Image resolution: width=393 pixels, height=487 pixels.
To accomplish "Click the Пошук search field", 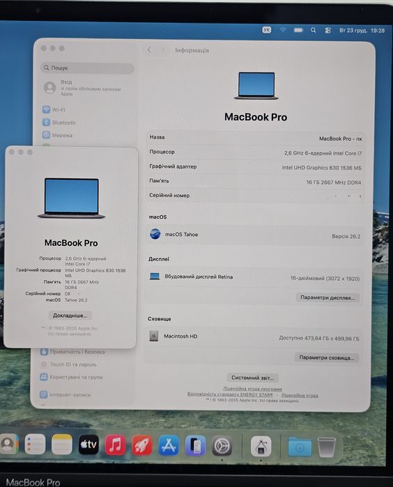I will (87, 68).
